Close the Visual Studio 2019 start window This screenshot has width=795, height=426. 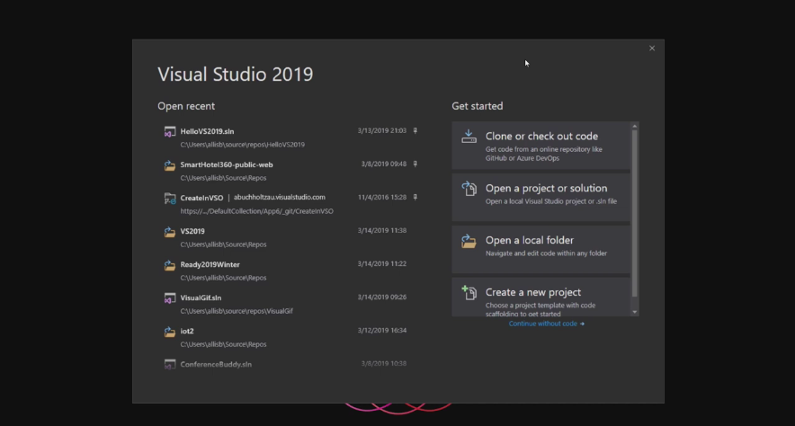pos(652,49)
